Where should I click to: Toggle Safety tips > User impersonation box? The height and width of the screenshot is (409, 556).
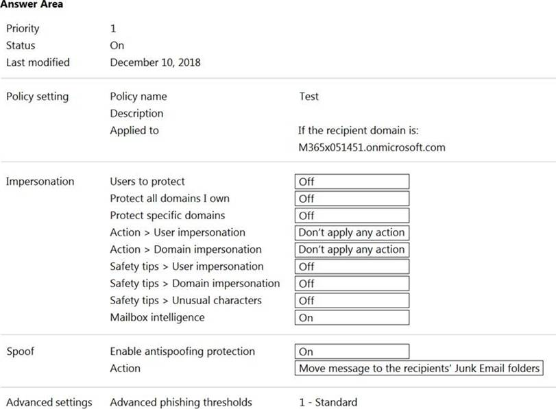(352, 267)
